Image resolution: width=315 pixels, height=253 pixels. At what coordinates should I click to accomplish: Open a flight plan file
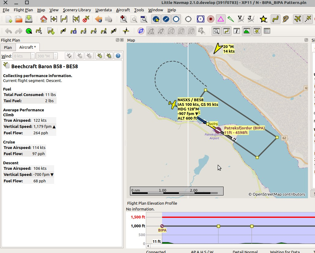[x=18, y=19]
